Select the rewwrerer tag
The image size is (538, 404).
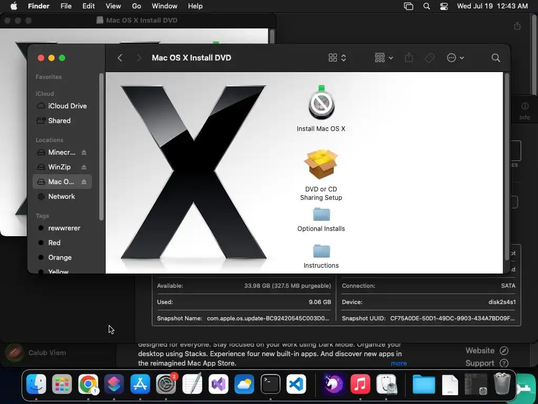62,228
